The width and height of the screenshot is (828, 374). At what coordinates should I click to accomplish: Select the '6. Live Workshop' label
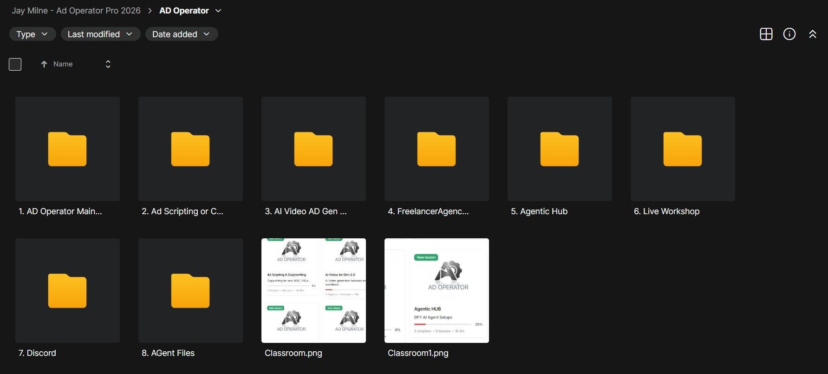point(666,211)
